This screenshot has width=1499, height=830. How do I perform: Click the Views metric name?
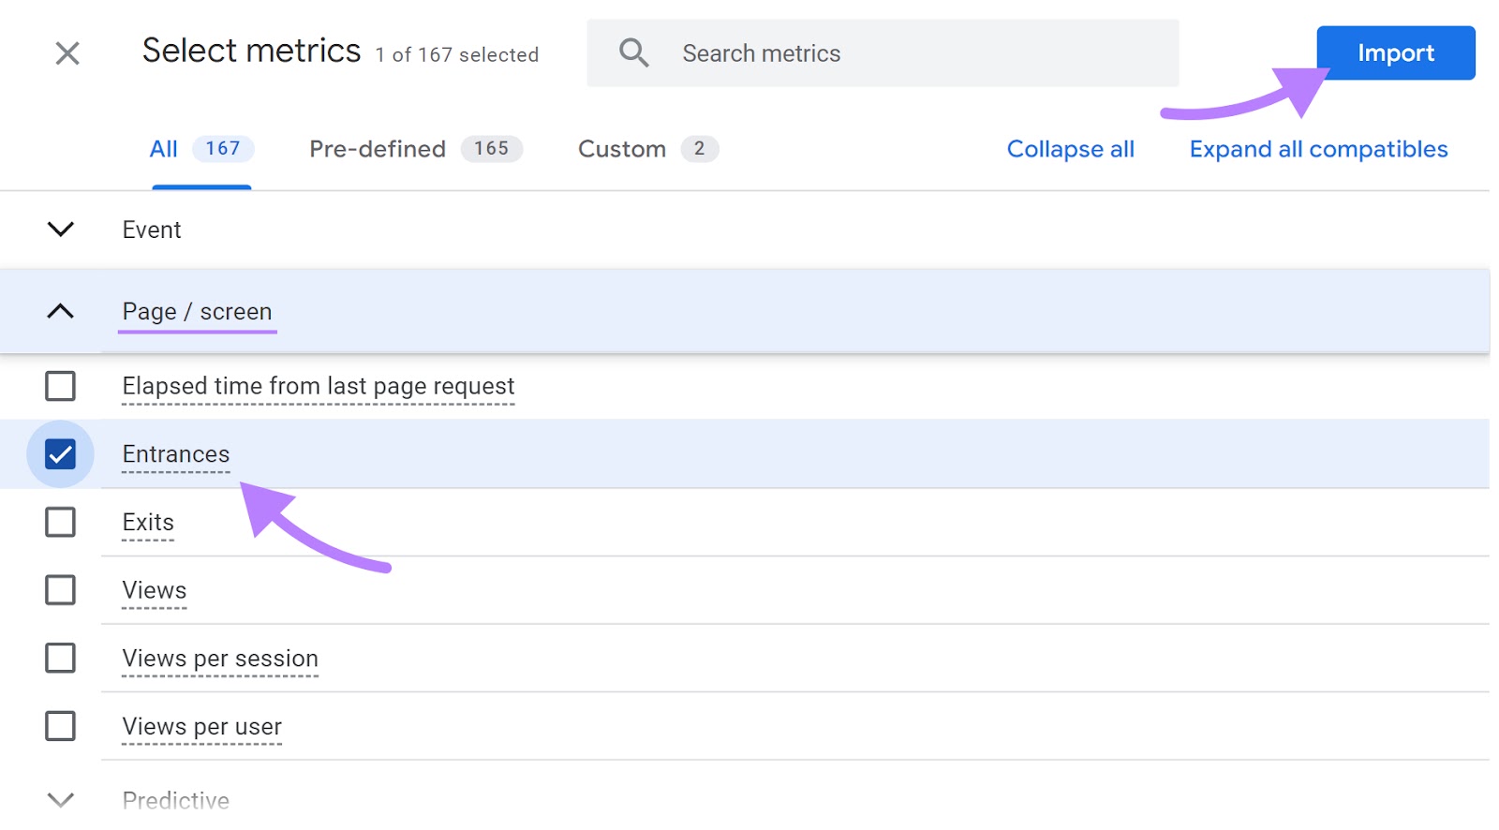[155, 590]
